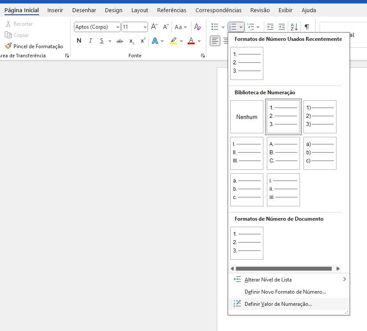Increase paragraph indent
The height and width of the screenshot is (331, 367).
282,27
